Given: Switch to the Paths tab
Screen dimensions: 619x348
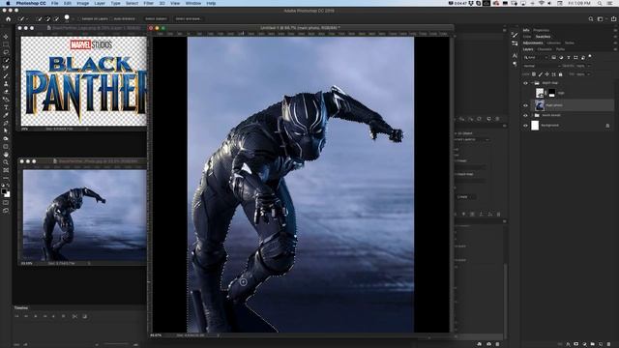Looking at the screenshot, I should (x=560, y=49).
